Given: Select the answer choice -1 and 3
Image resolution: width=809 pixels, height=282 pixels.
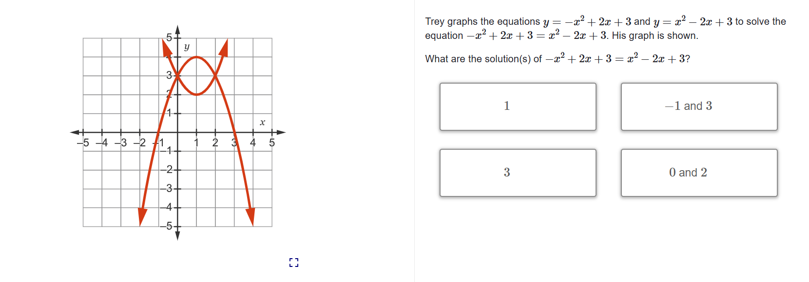Looking at the screenshot, I should tap(699, 106).
